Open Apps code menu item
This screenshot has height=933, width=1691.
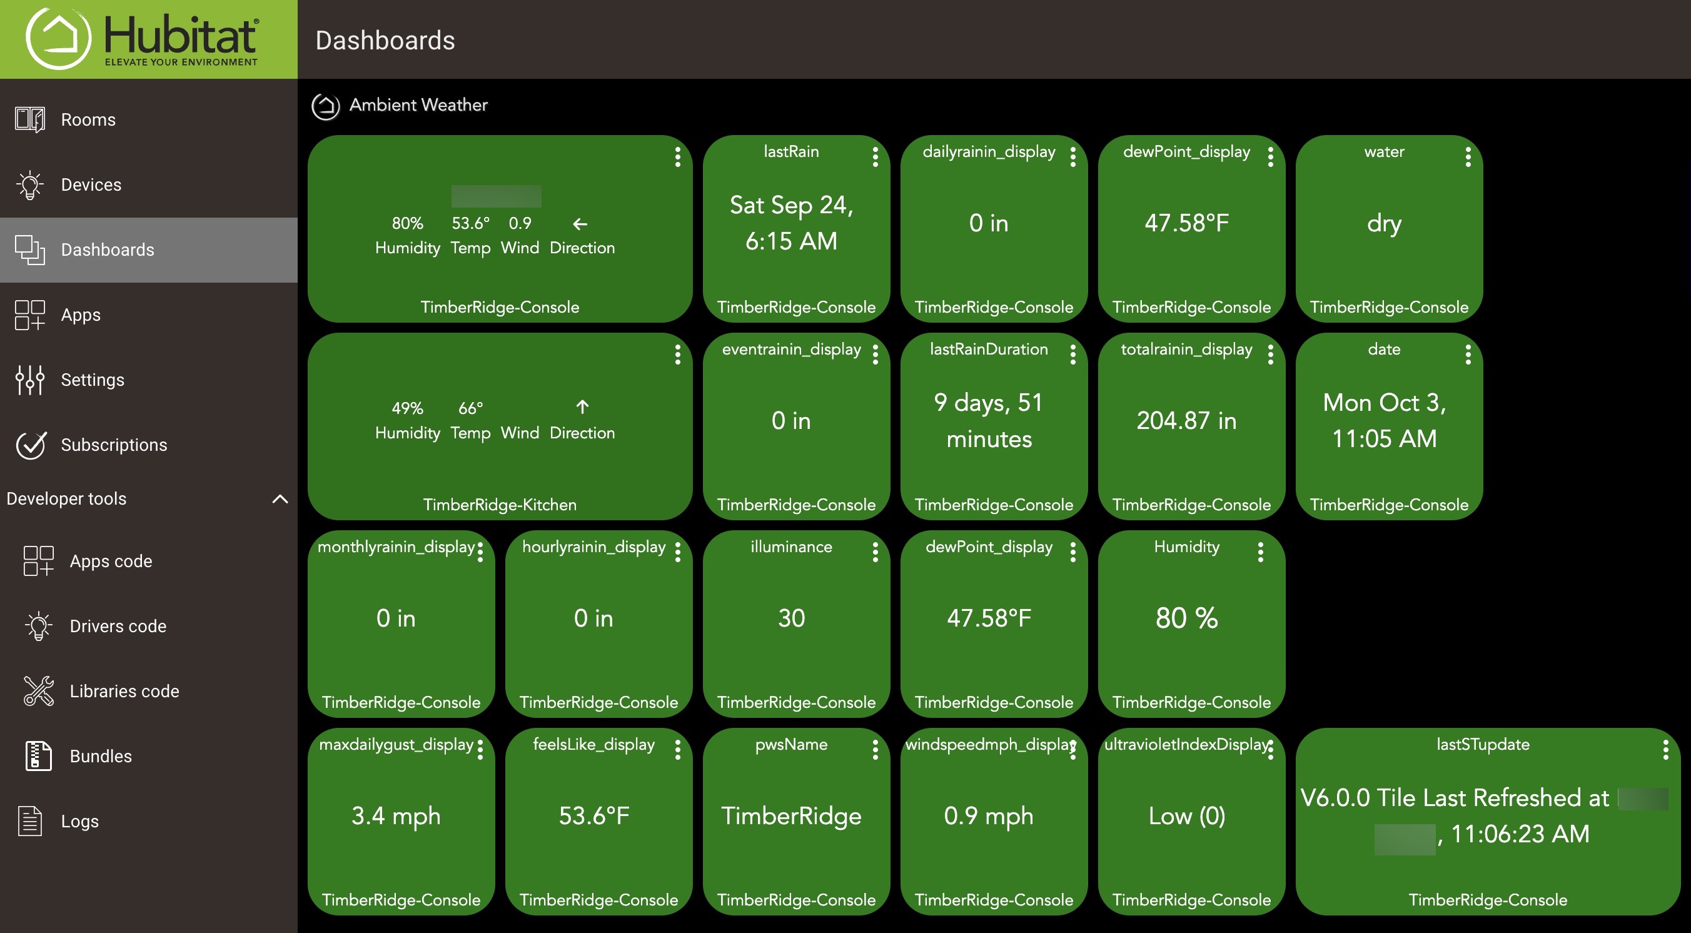(111, 562)
